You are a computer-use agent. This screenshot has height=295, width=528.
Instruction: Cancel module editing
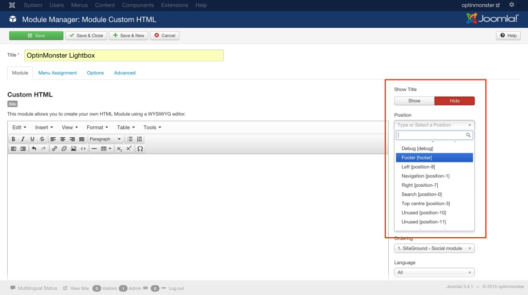(x=164, y=36)
